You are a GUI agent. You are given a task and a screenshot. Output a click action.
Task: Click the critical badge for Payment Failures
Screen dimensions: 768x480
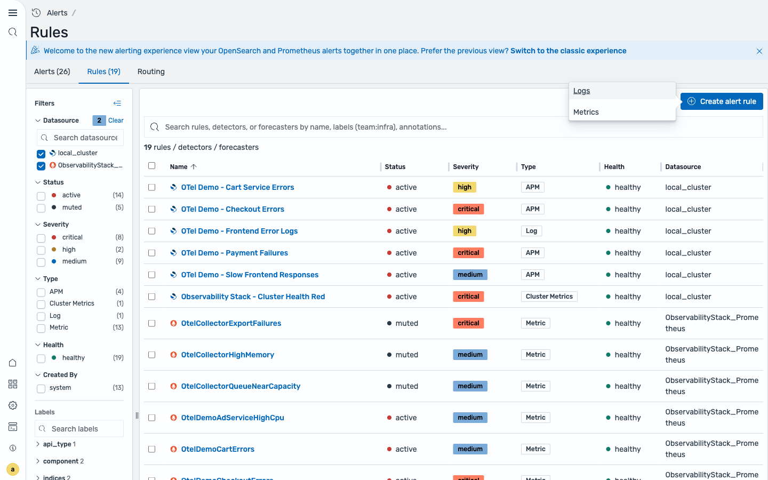coord(468,253)
